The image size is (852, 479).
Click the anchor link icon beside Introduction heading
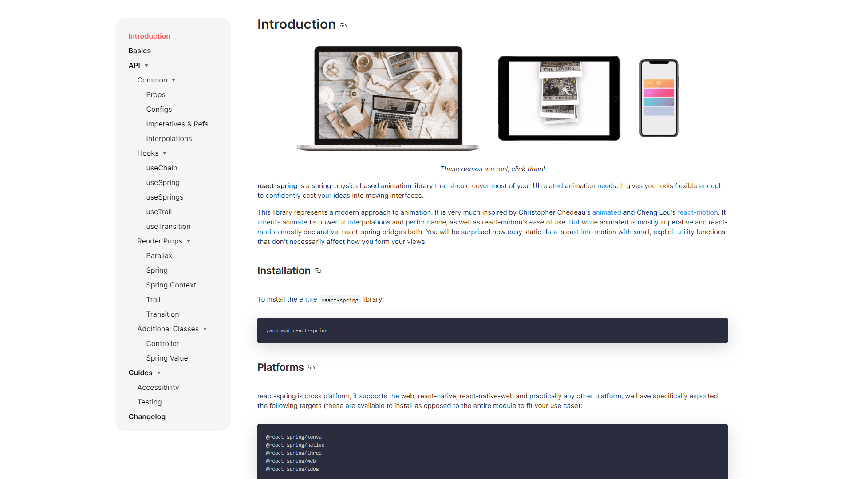tap(343, 25)
